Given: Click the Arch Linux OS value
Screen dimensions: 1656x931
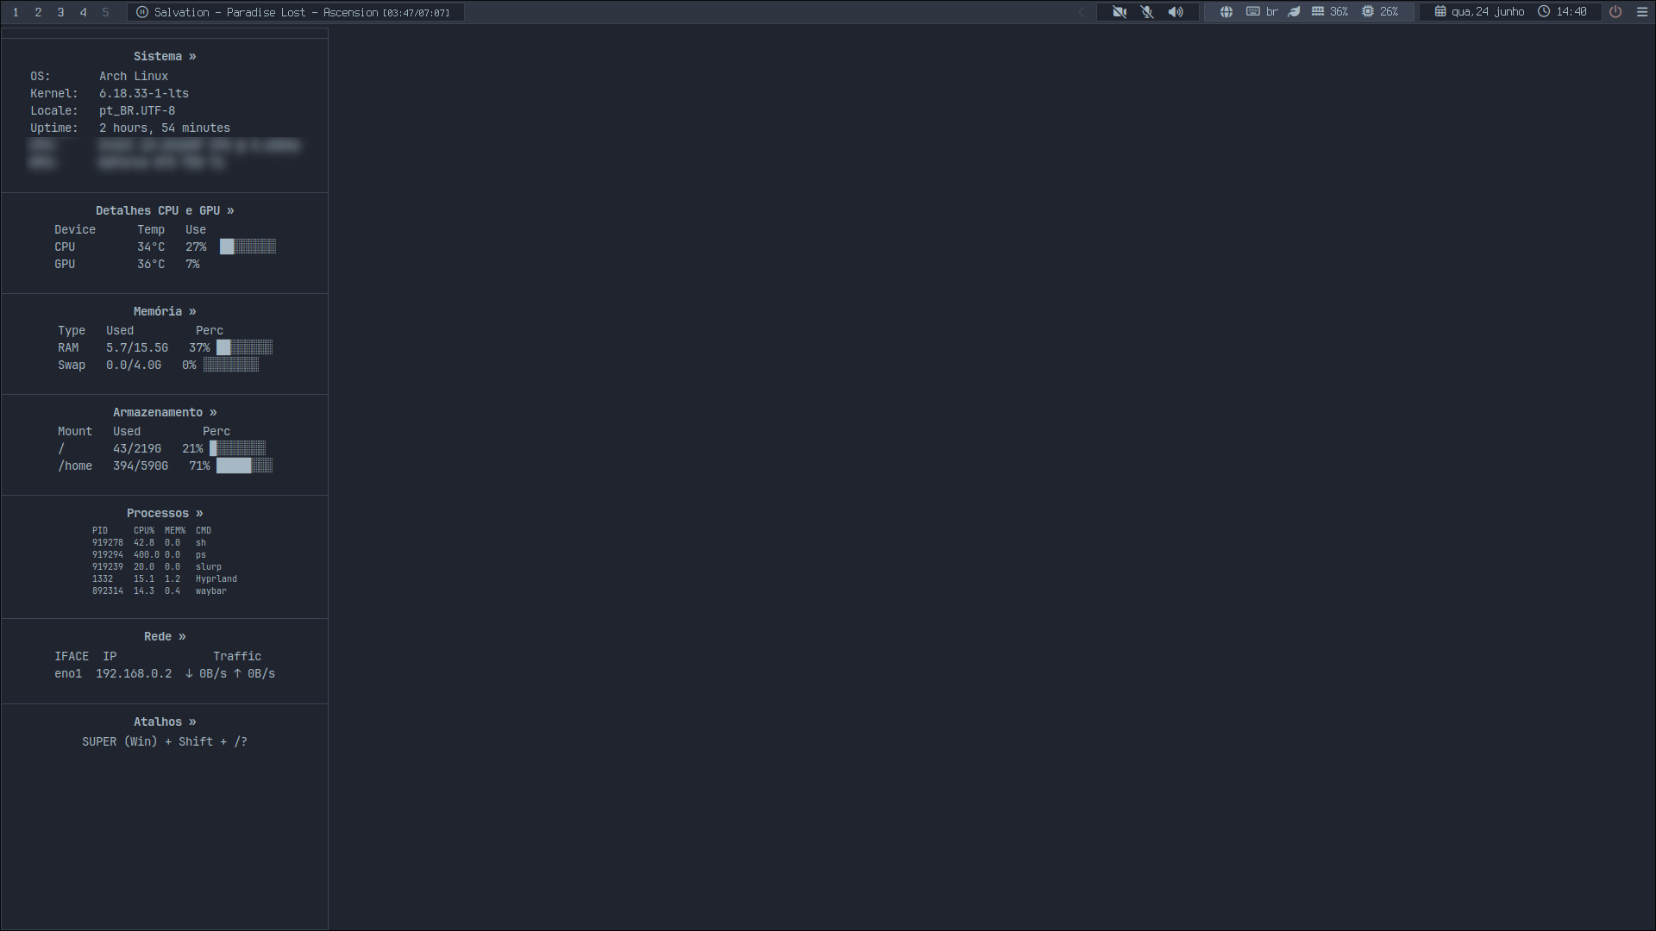Looking at the screenshot, I should click(134, 76).
